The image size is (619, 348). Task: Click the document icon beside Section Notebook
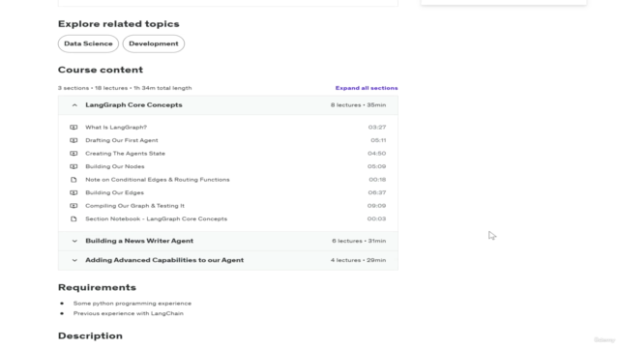click(x=74, y=218)
